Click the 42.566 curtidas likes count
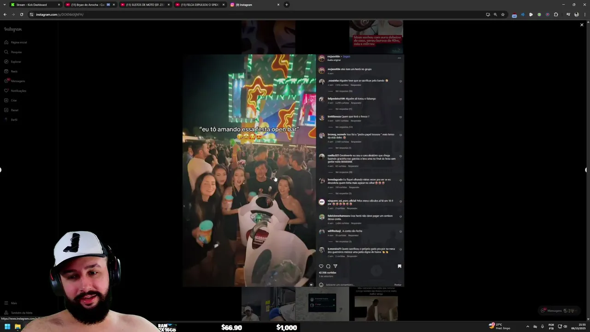The height and width of the screenshot is (332, 590). [328, 273]
